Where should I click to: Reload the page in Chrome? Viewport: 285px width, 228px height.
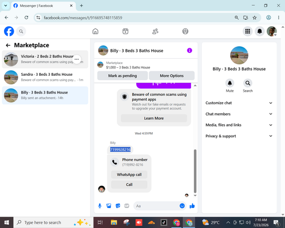(26, 18)
